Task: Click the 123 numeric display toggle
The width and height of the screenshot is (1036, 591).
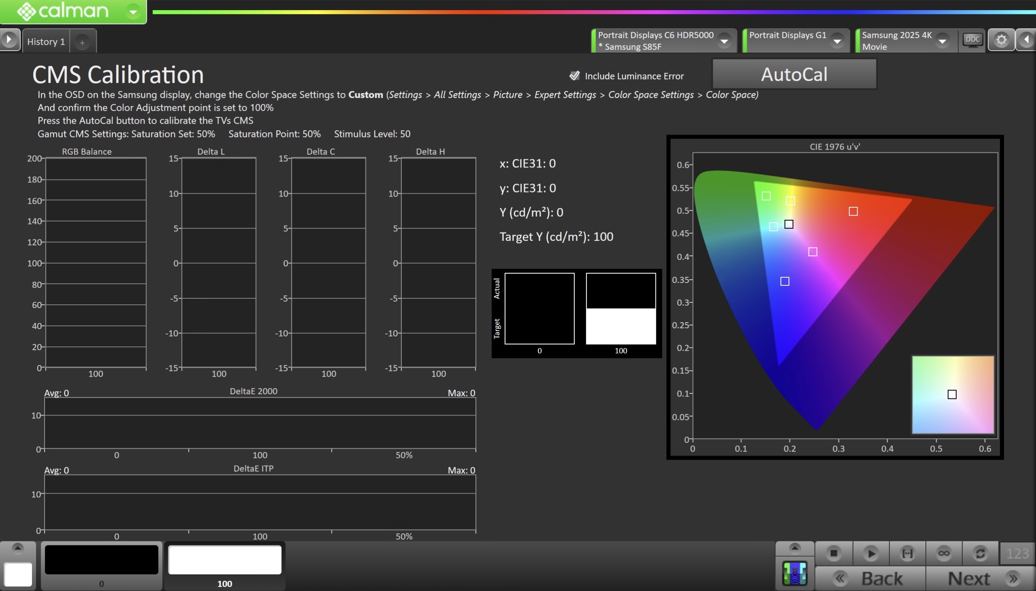Action: coord(1017,553)
